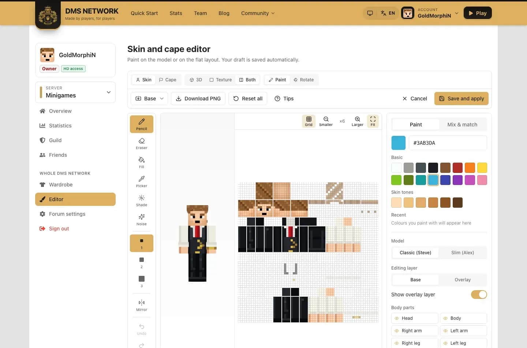Choose the darkest brown skin tone

[457, 203]
